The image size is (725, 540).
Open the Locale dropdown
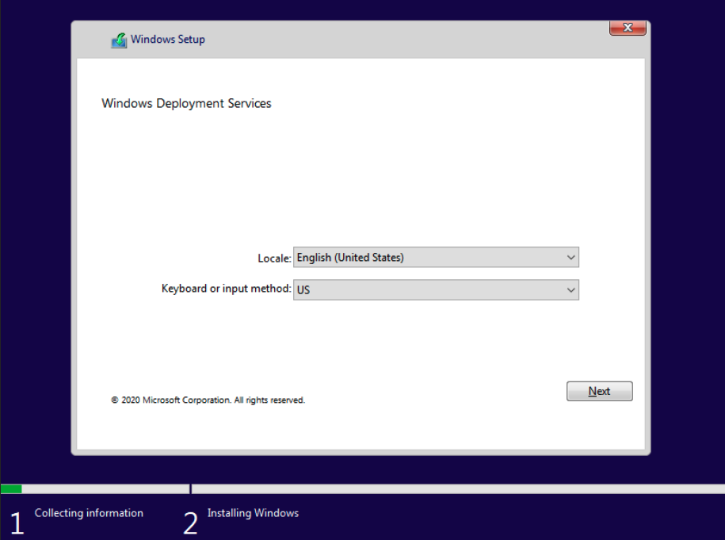coord(436,257)
